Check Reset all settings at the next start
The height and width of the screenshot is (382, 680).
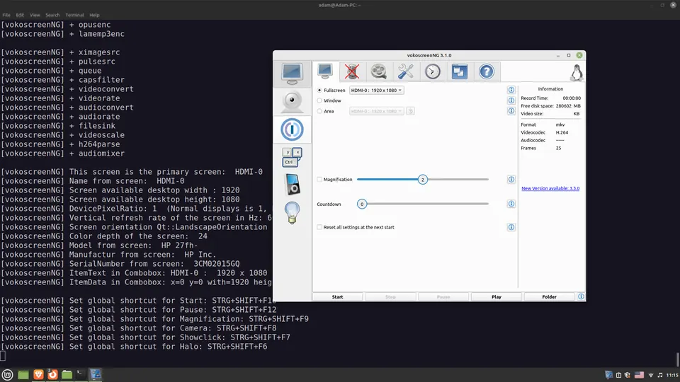point(319,227)
